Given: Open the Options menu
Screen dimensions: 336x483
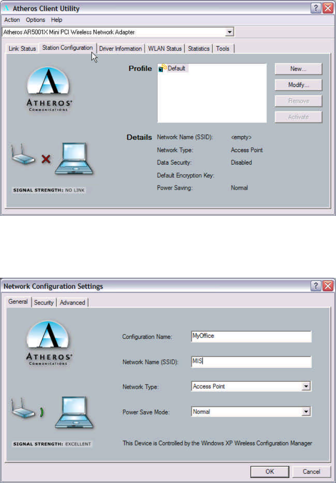Looking at the screenshot, I should [35, 20].
